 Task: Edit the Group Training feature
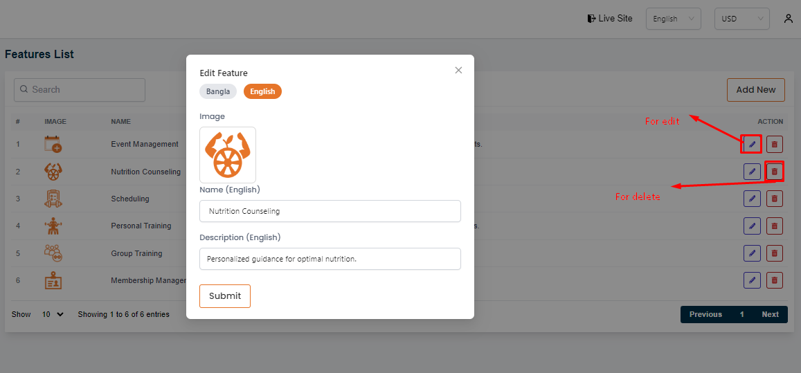click(752, 253)
